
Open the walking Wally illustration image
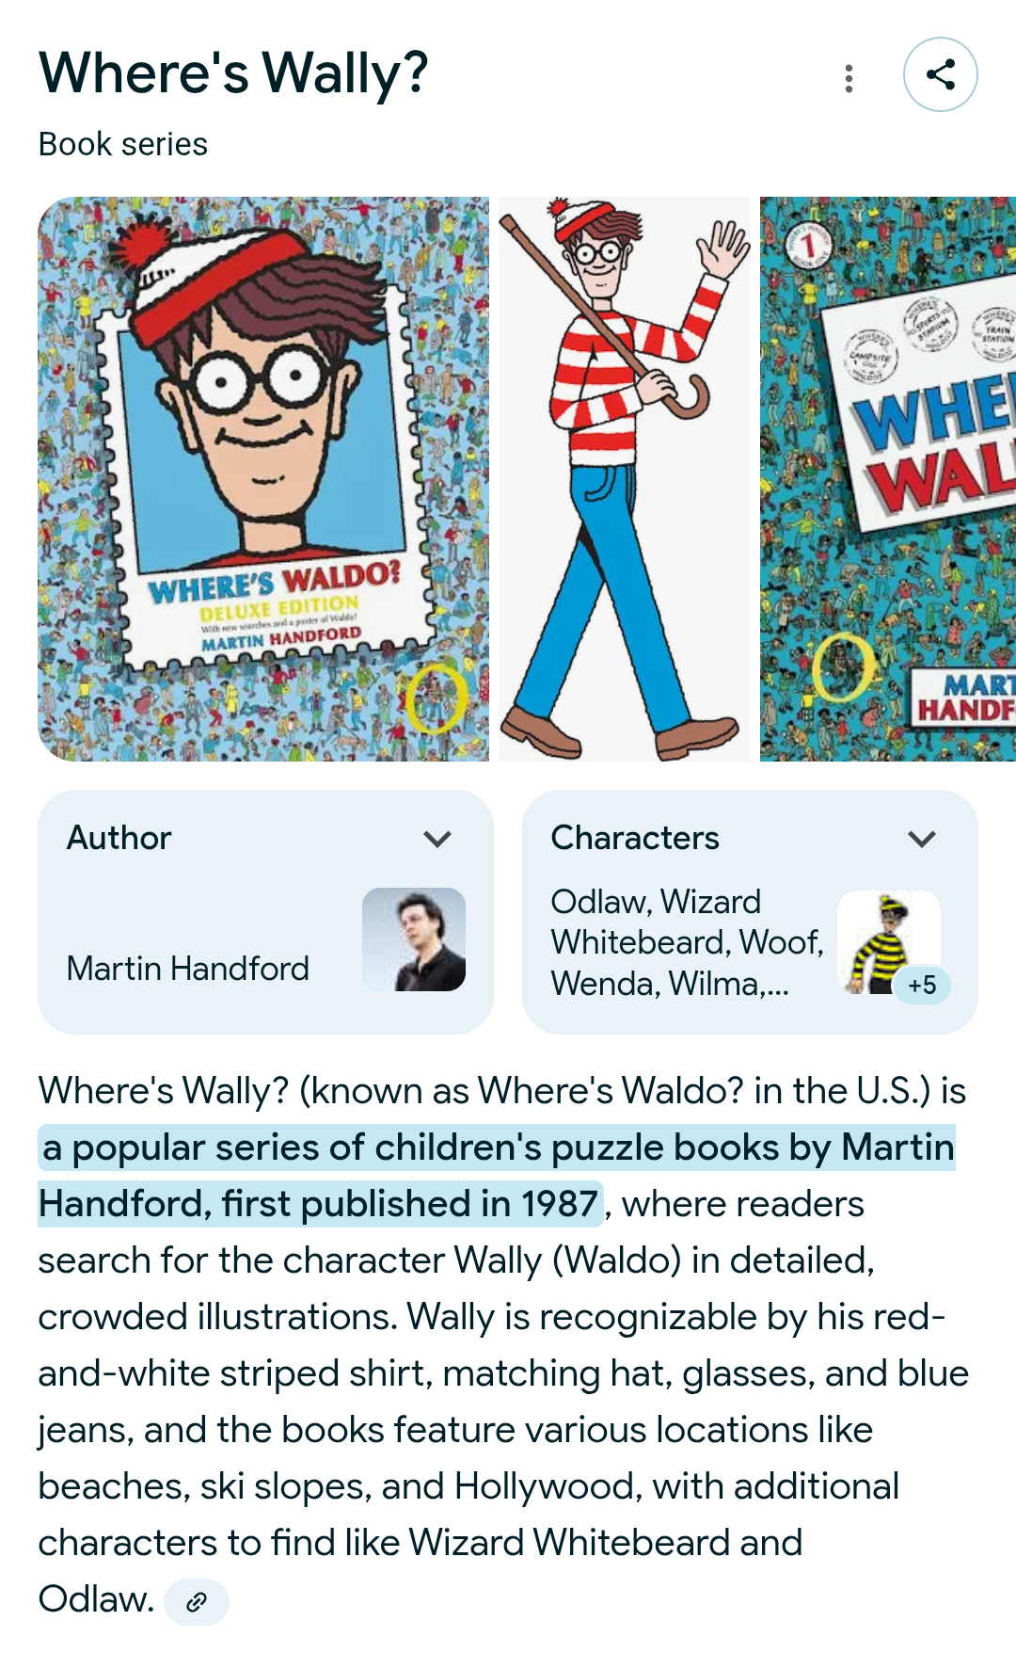pyautogui.click(x=625, y=479)
